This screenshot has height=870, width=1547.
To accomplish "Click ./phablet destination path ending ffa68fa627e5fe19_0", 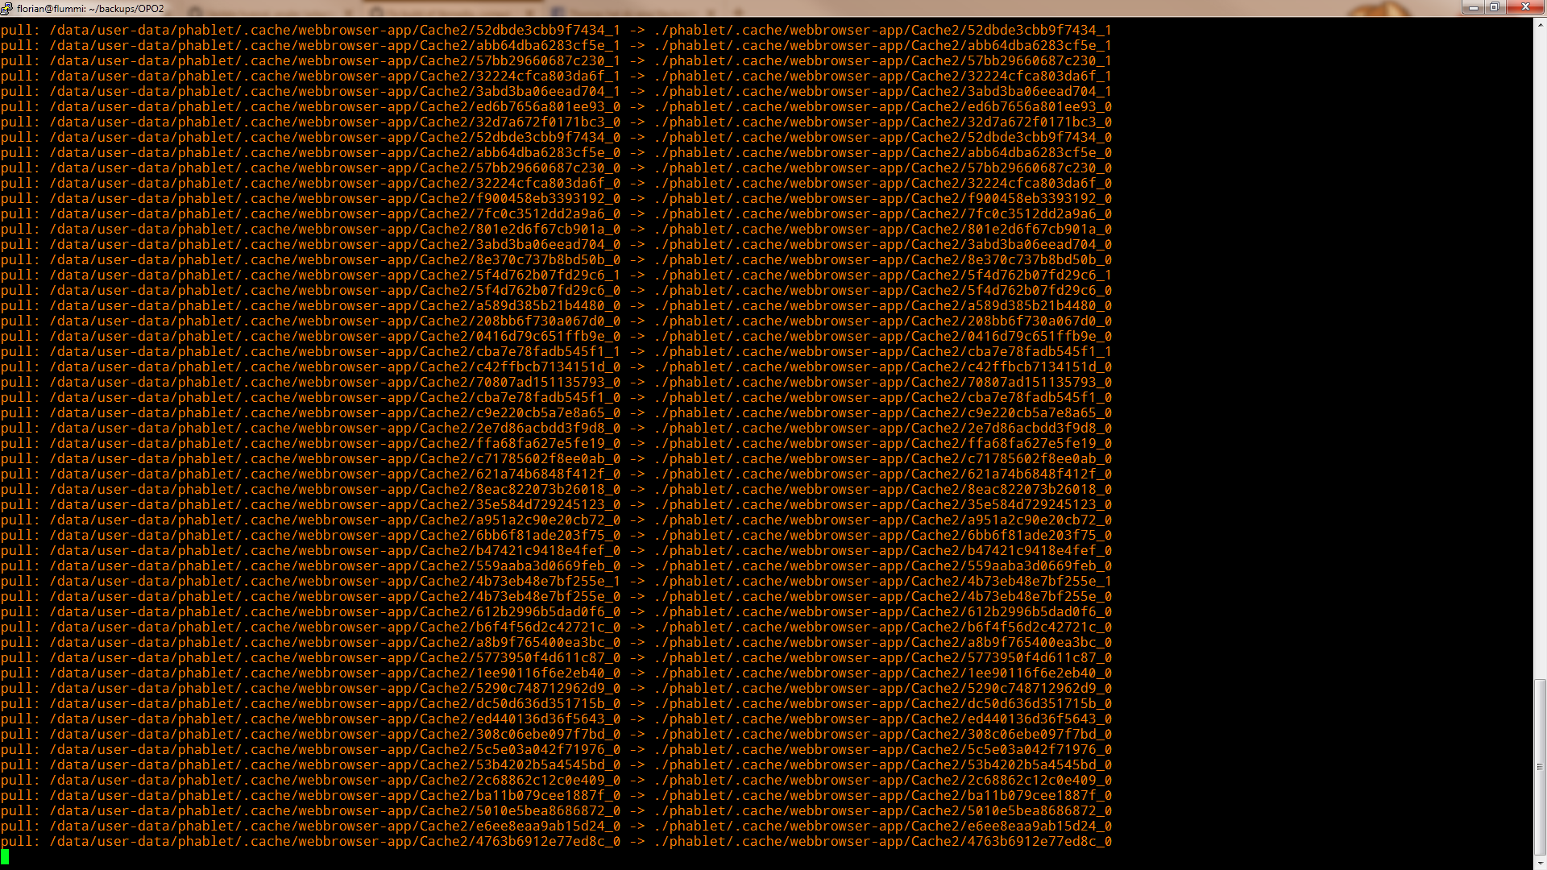I will pos(883,443).
